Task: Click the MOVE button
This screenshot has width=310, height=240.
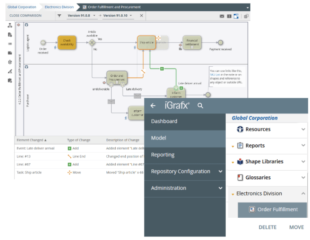Action: pos(296,227)
